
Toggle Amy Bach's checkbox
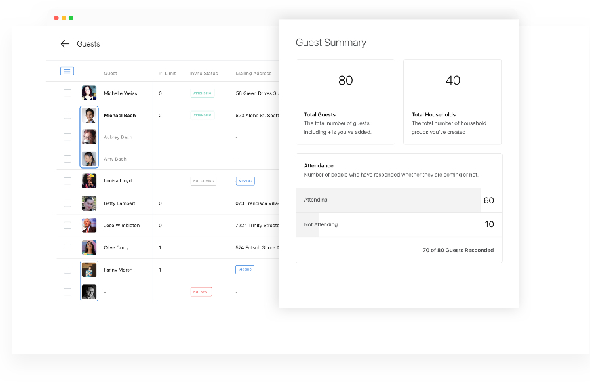point(68,159)
